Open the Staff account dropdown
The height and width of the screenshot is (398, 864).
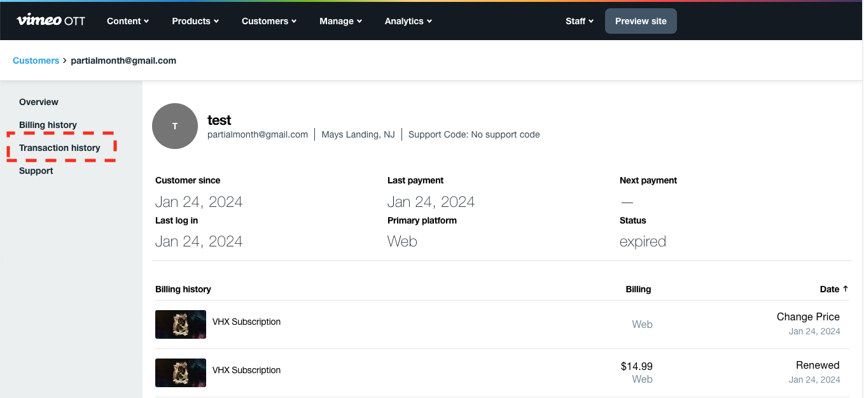point(579,21)
